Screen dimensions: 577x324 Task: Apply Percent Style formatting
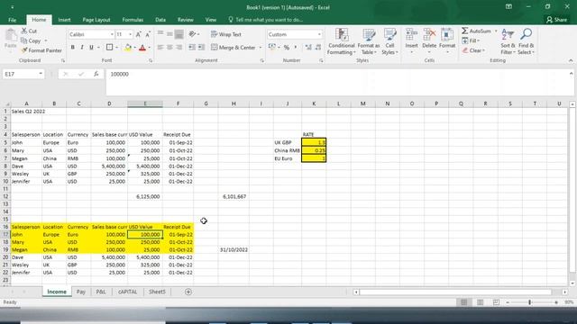(287, 48)
